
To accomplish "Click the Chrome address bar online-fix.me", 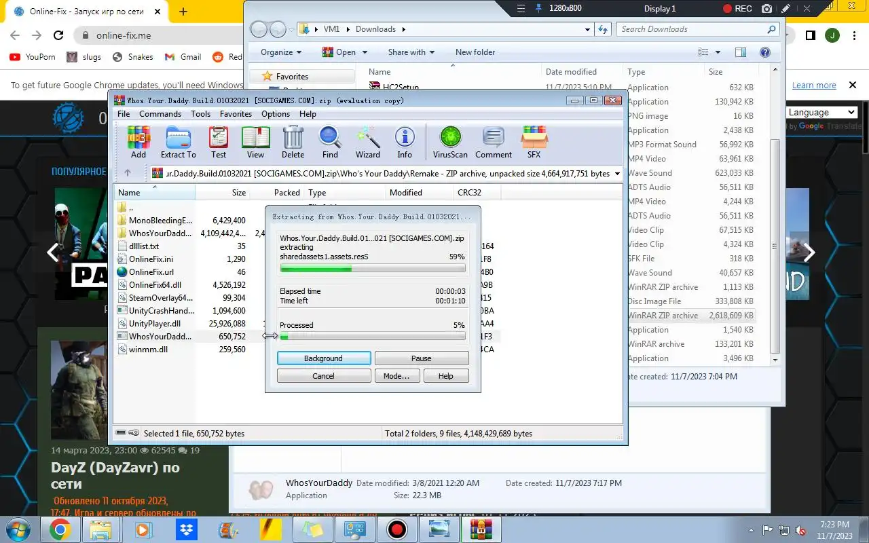I will [x=124, y=35].
